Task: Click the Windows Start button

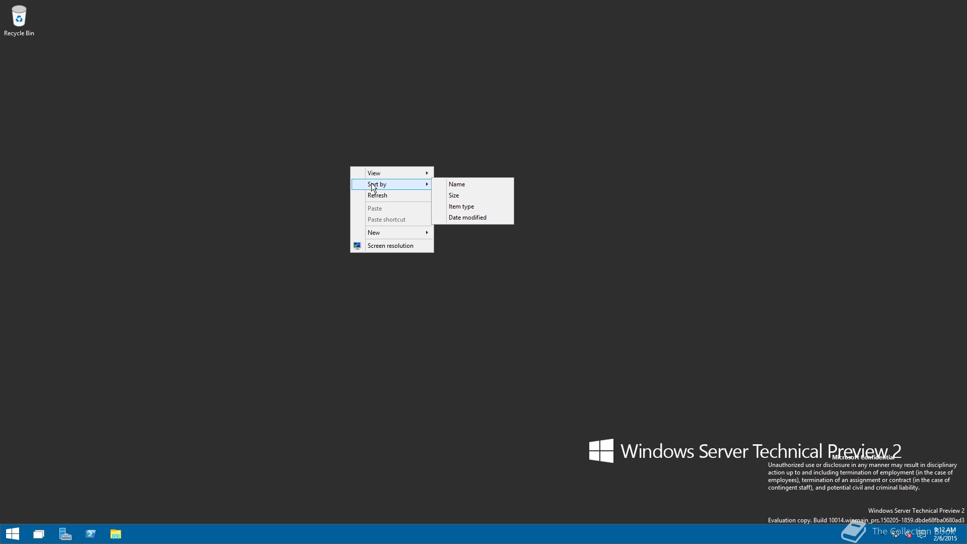Action: [x=13, y=534]
